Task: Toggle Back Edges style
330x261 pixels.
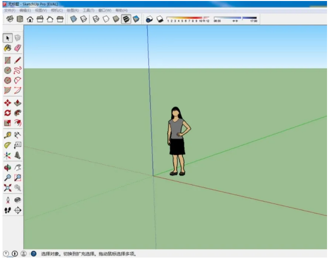Action: [x=83, y=19]
